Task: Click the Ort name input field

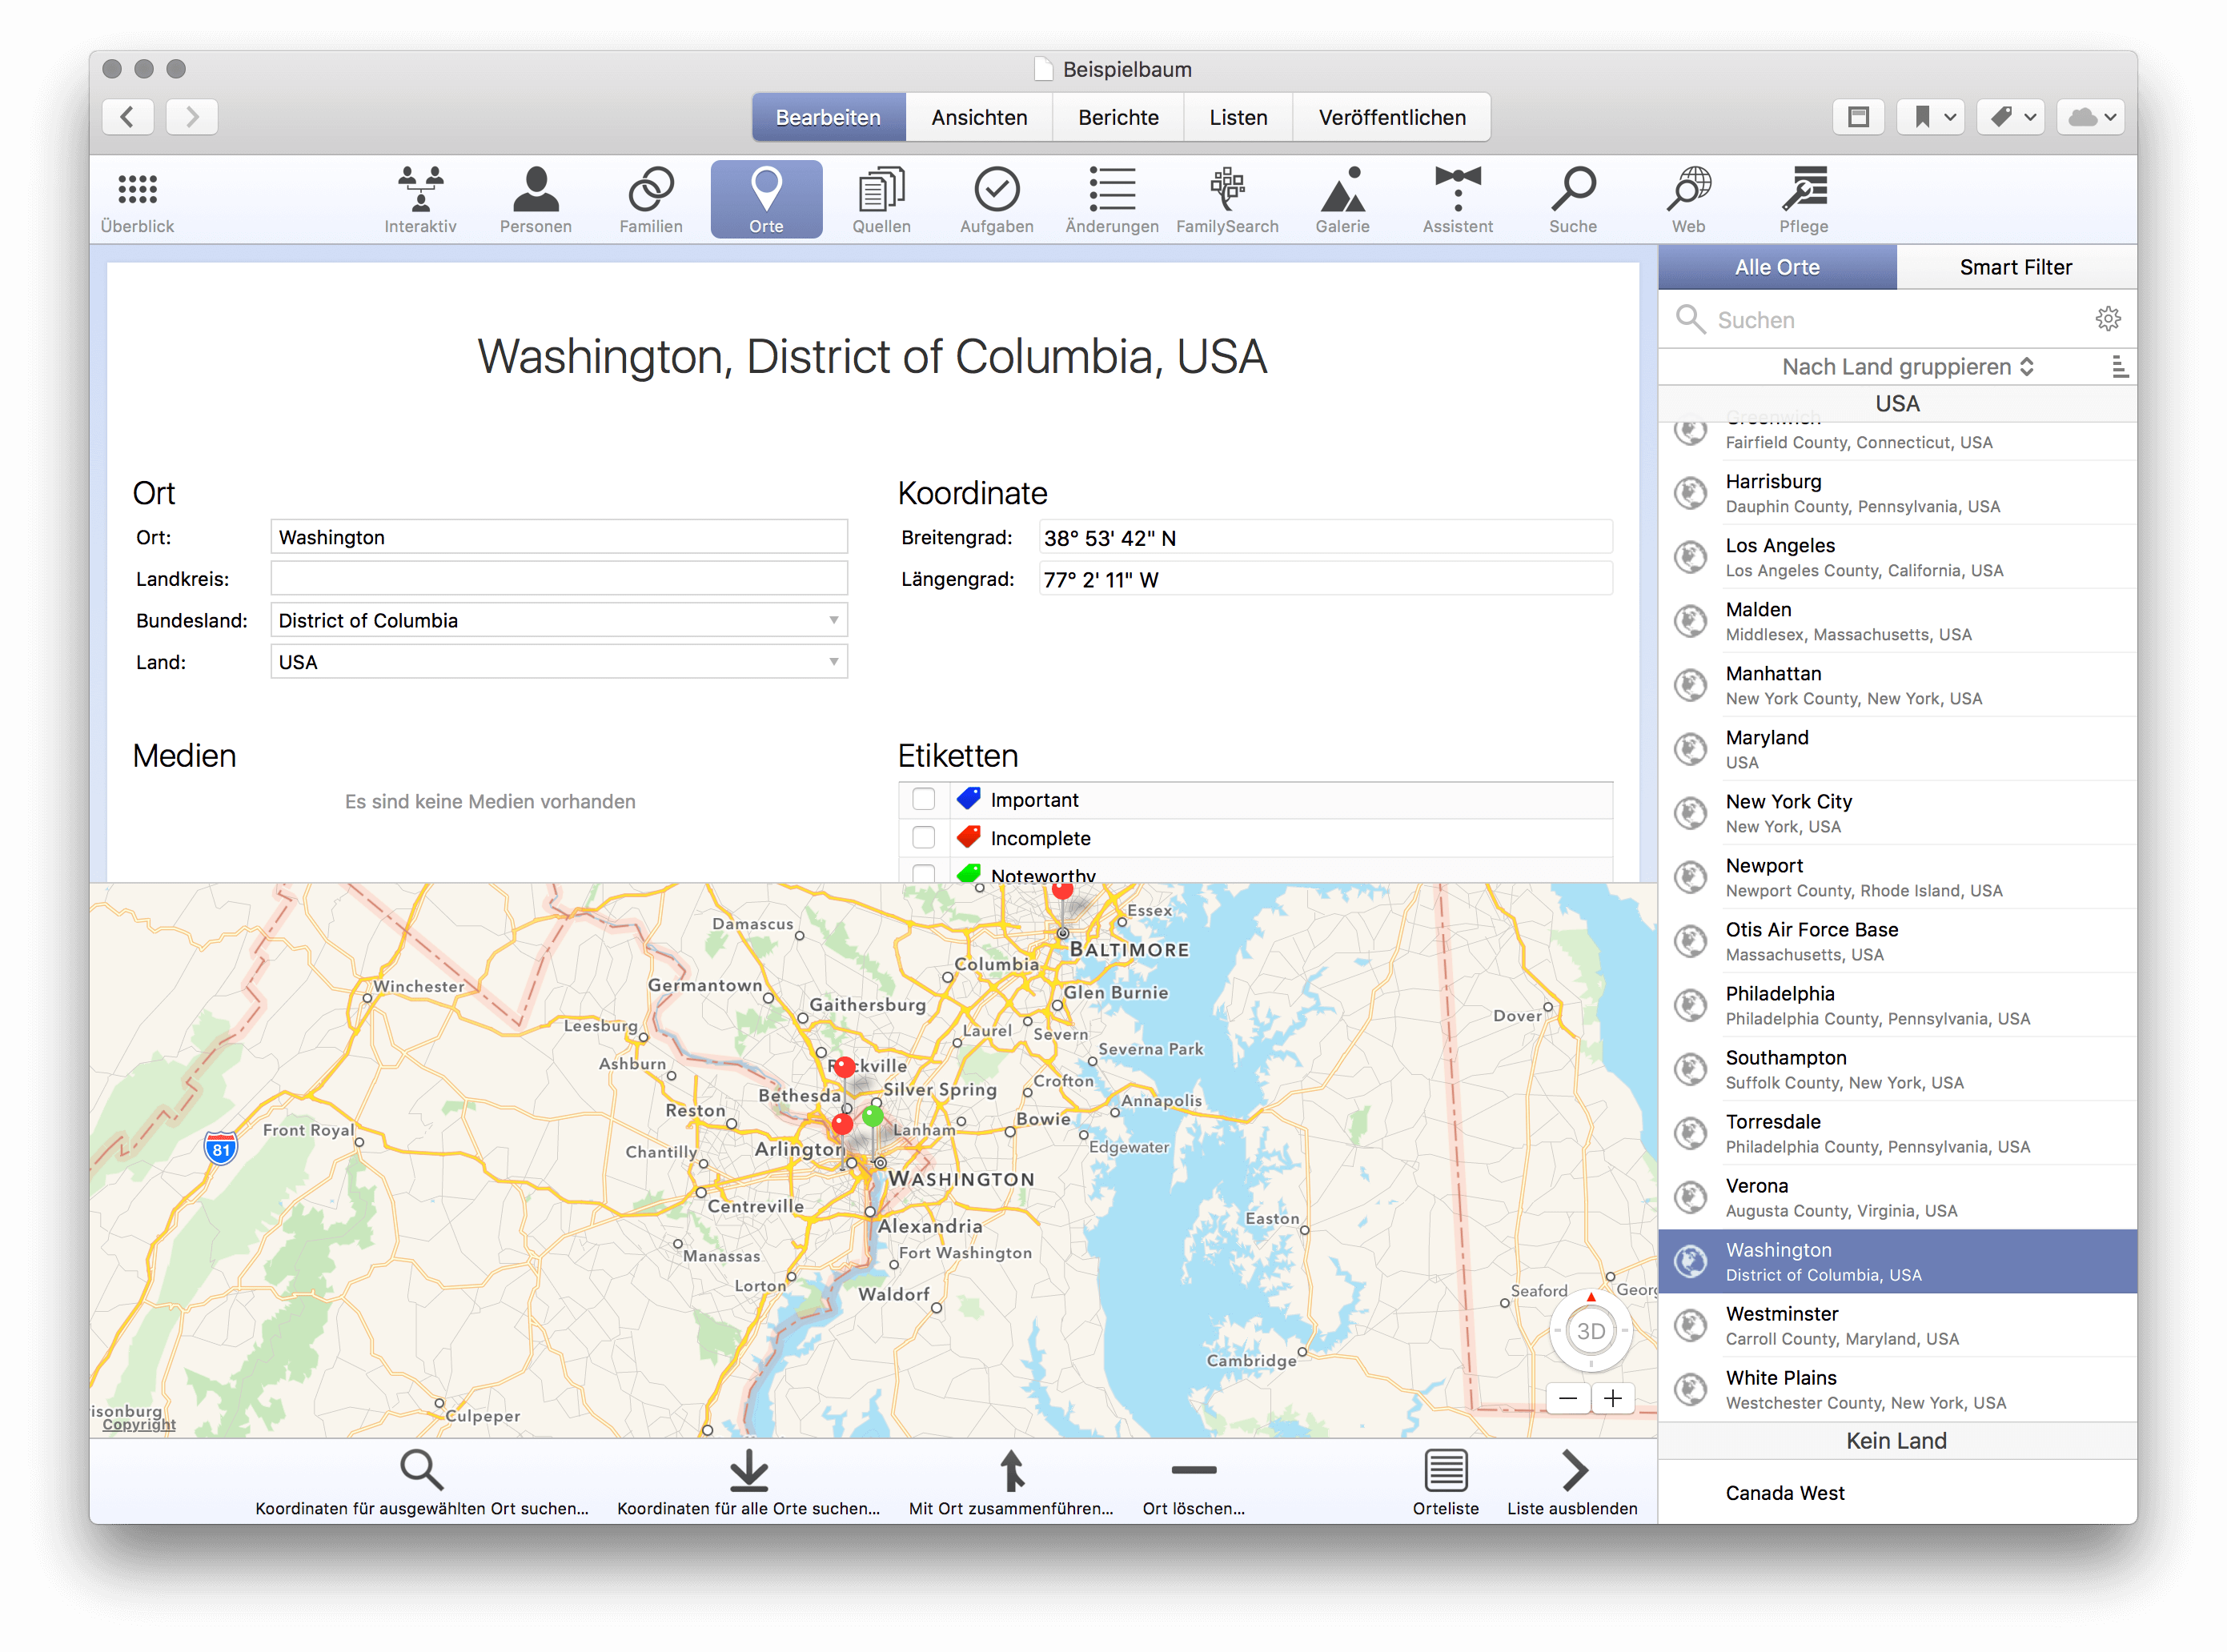Action: [x=559, y=537]
